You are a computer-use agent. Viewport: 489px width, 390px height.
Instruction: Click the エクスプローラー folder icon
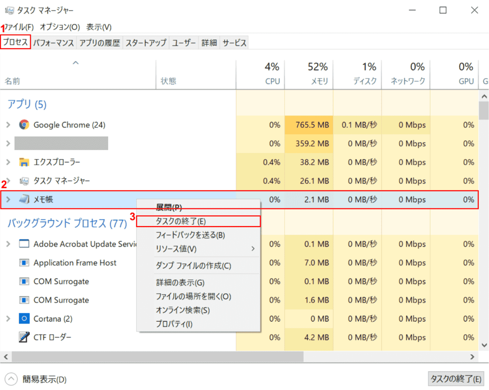point(24,162)
